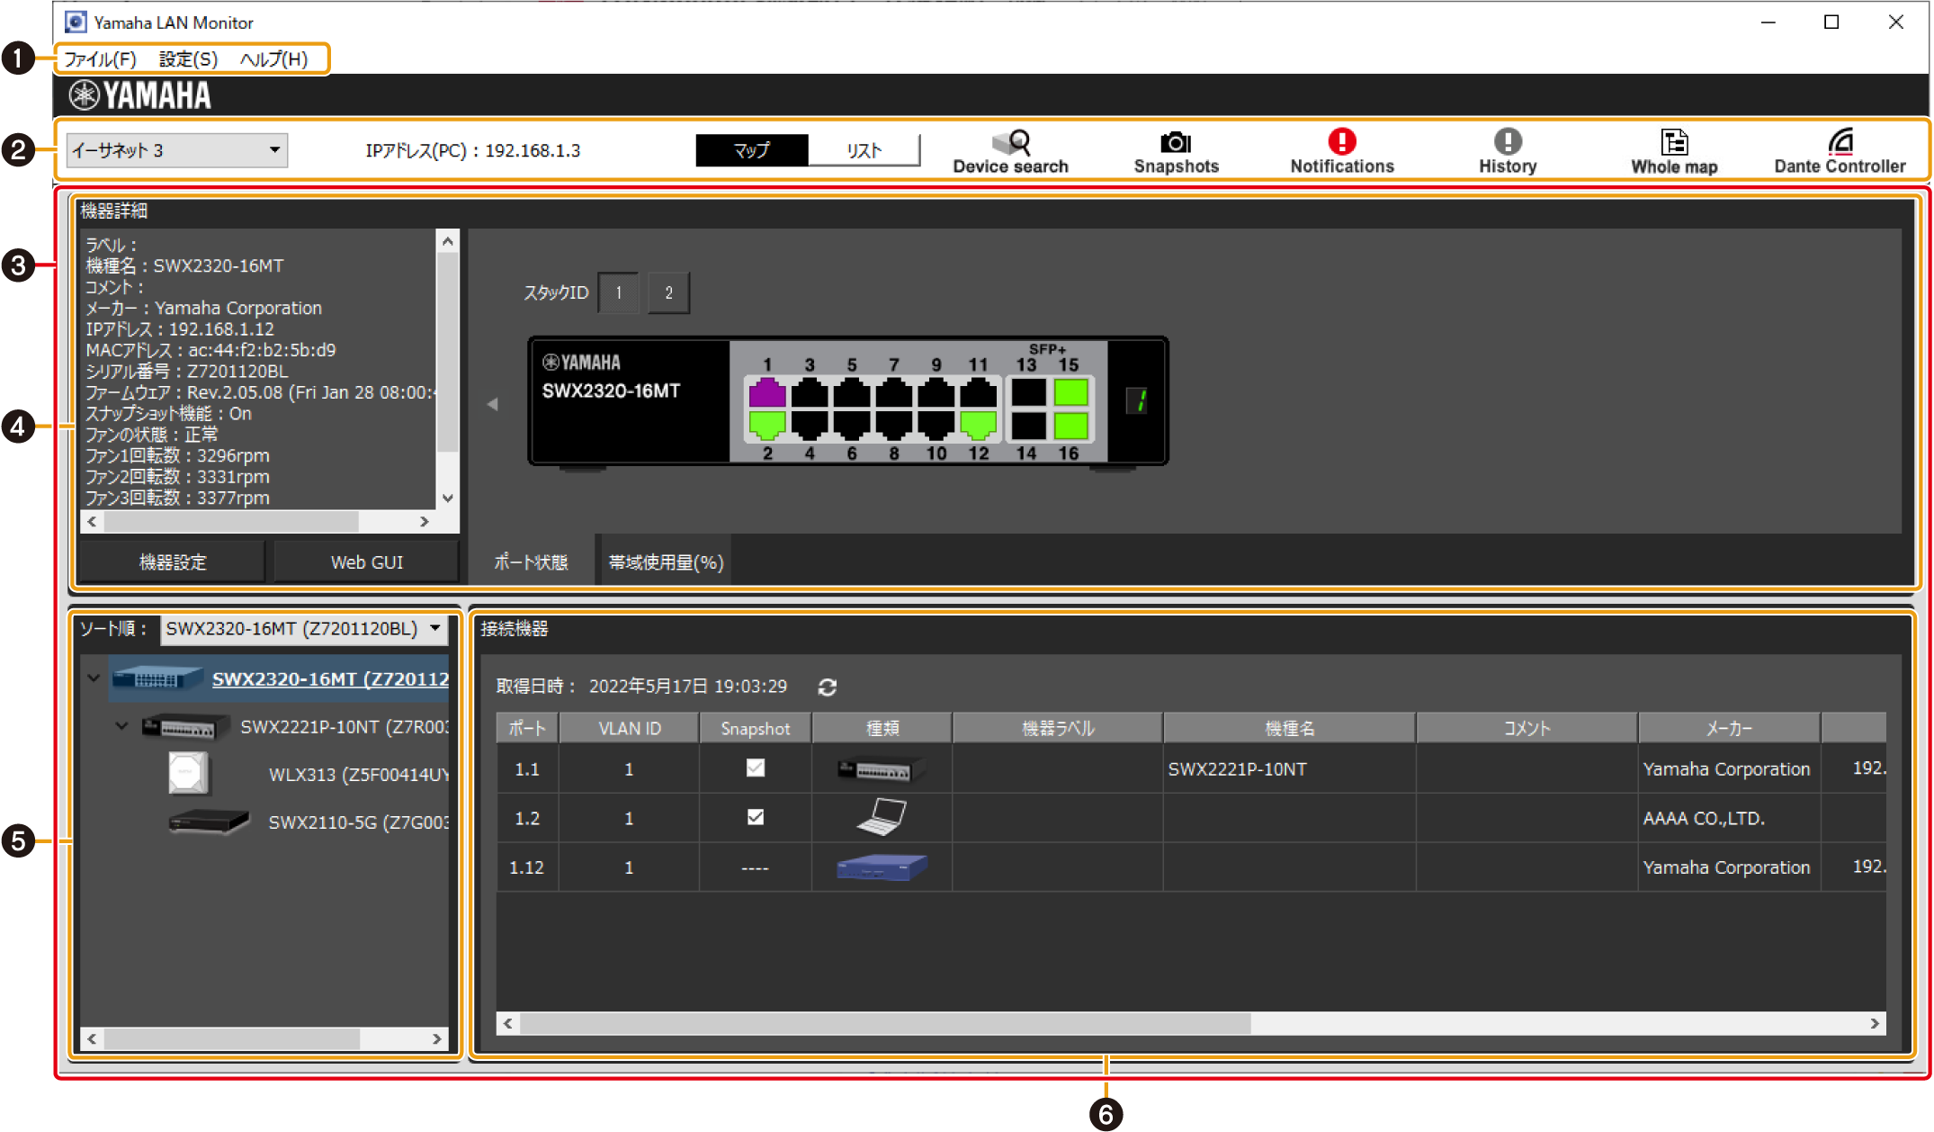Click SFP+ port 16 on the switch
The height and width of the screenshot is (1132, 1934).
pos(1070,425)
